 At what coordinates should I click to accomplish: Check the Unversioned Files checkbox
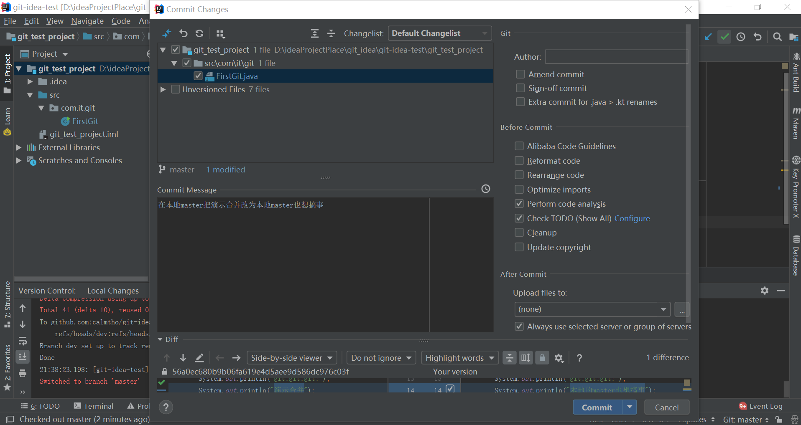pyautogui.click(x=176, y=89)
